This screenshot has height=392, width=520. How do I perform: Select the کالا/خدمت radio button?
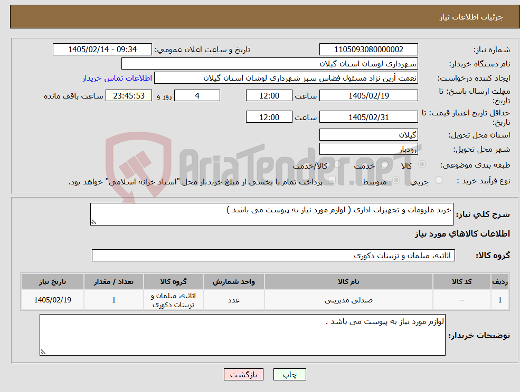[337, 164]
